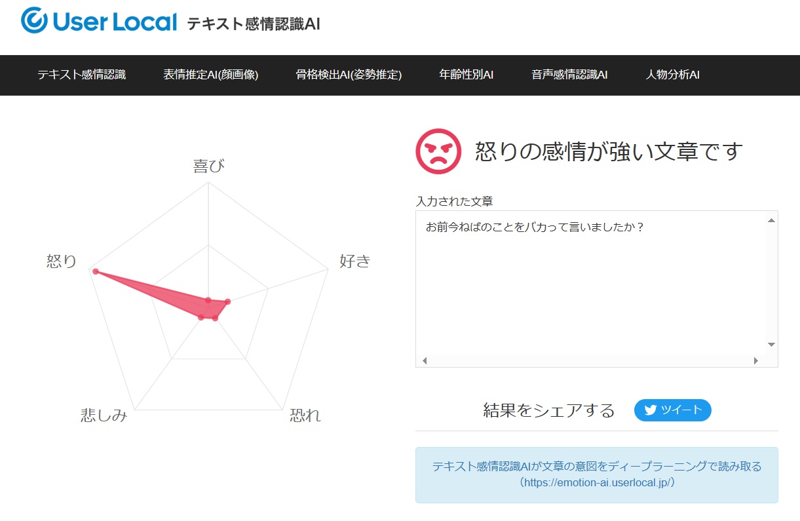Navigate to 人物分析AI
The image size is (800, 521).
(x=672, y=75)
